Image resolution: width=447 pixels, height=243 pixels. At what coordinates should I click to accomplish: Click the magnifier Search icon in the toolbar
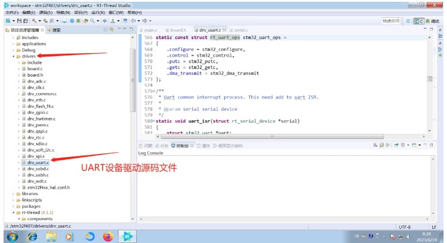(92, 21)
